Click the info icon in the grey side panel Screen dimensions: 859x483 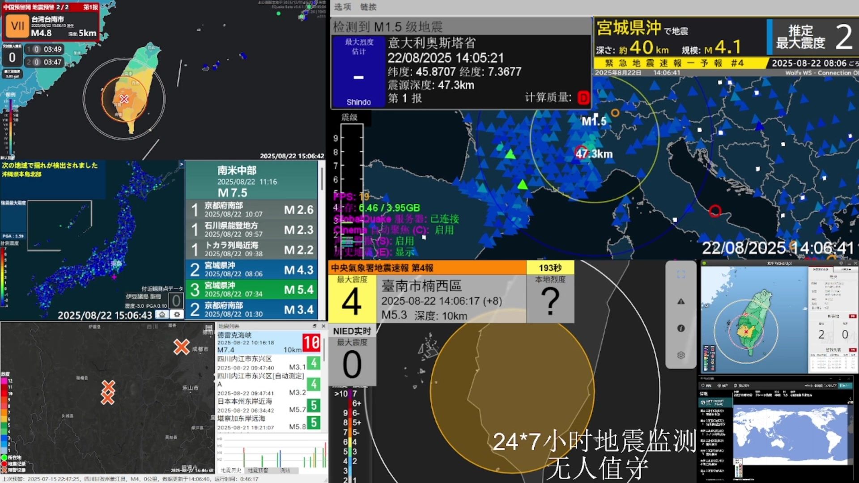681,328
